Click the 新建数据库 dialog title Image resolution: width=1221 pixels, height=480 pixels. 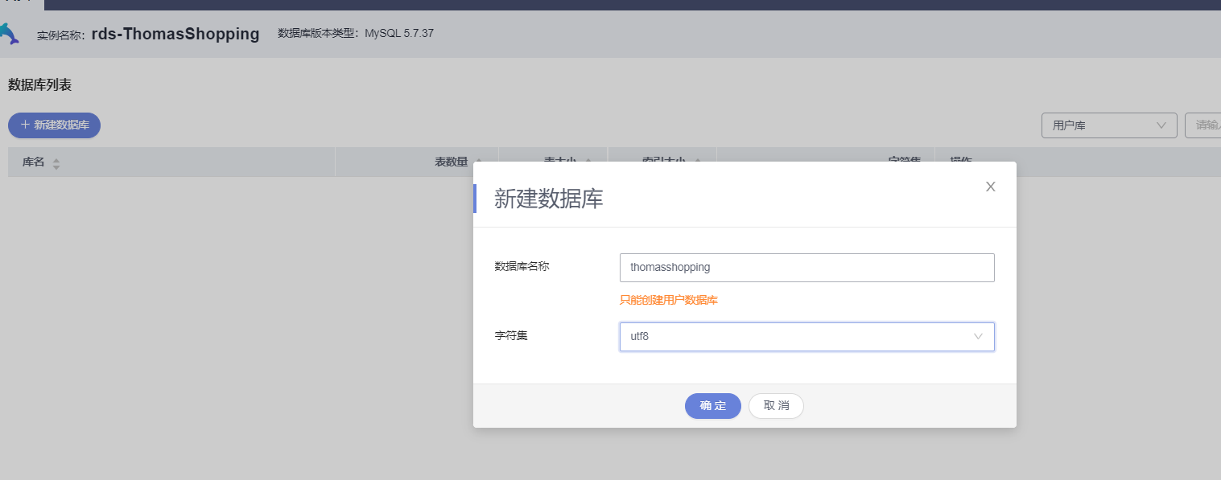click(x=549, y=199)
